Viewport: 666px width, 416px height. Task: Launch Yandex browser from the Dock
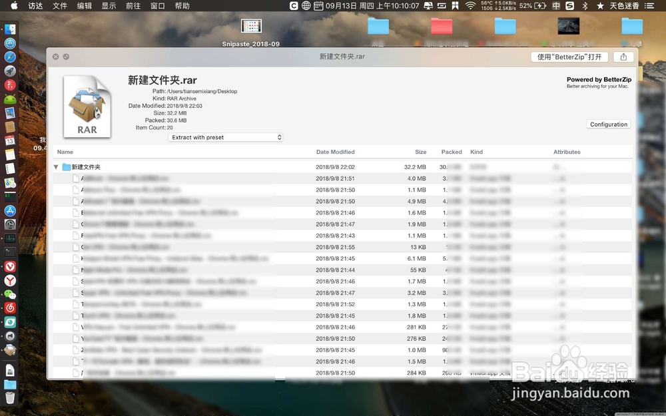click(10, 280)
